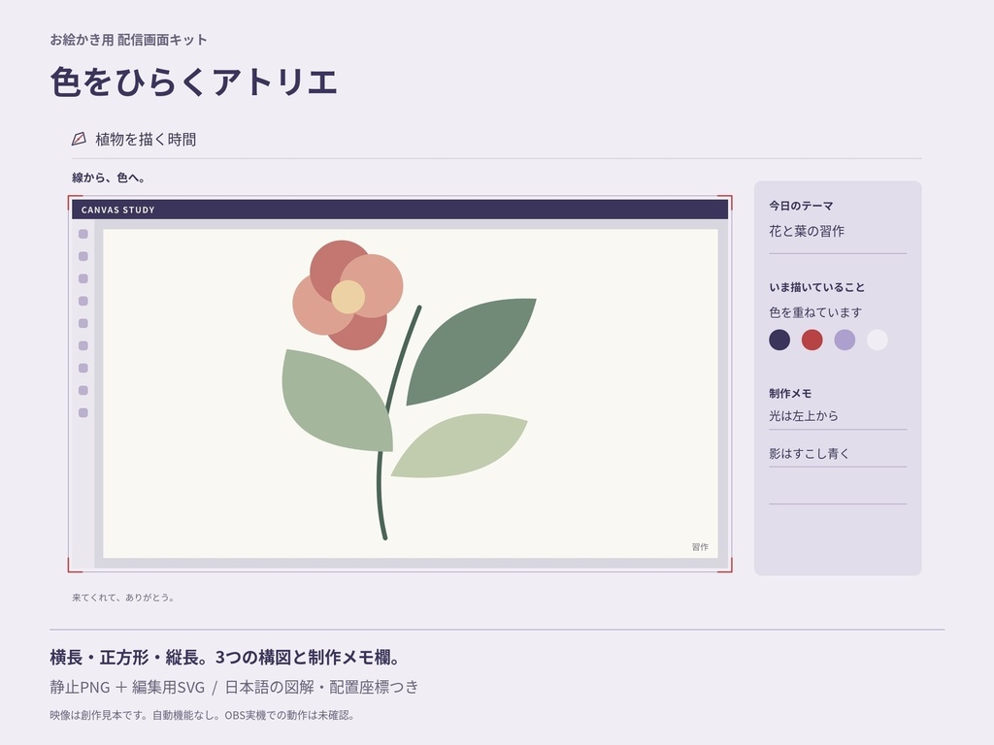
Task: Select the topmost tool square in canvas sidebar
Action: [x=83, y=234]
